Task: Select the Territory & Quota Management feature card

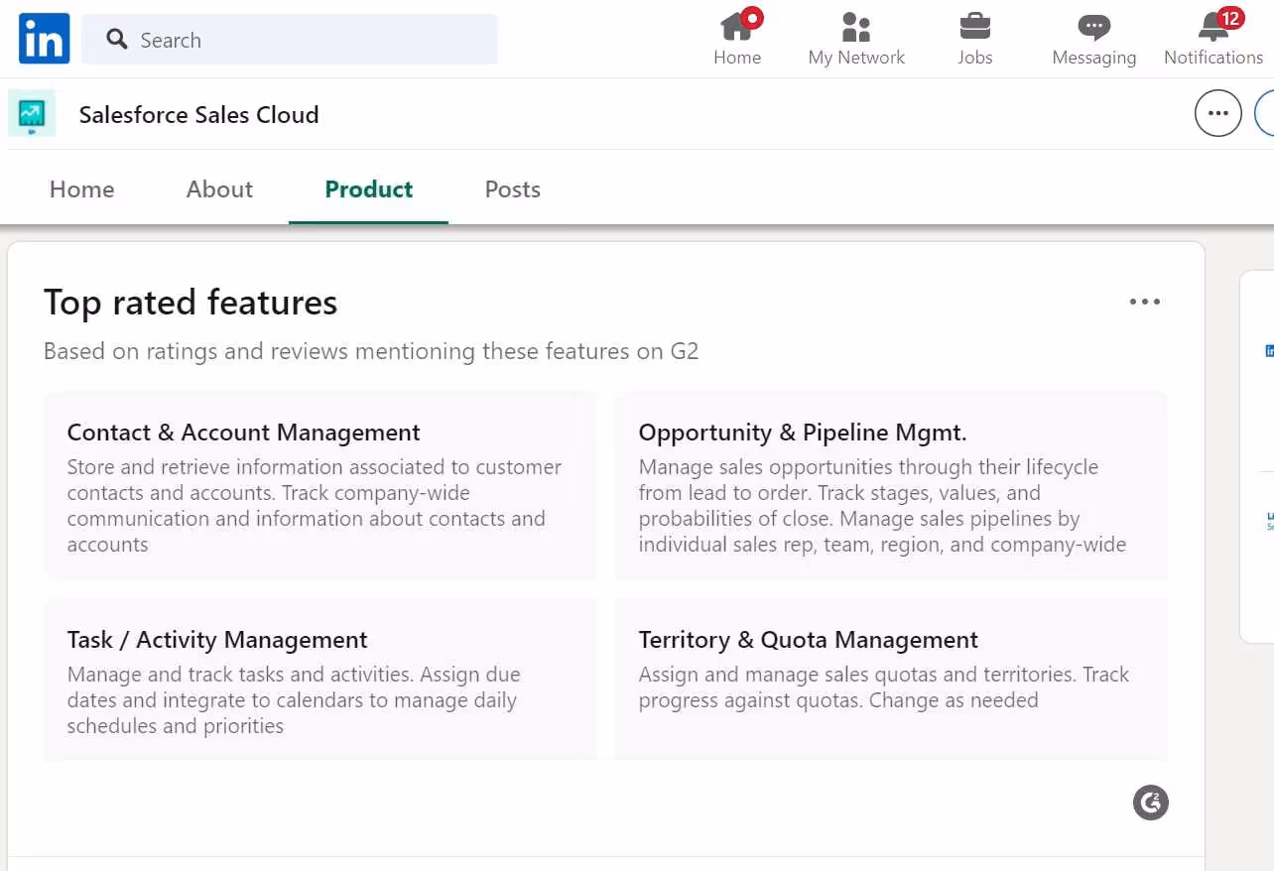Action: [x=891, y=679]
